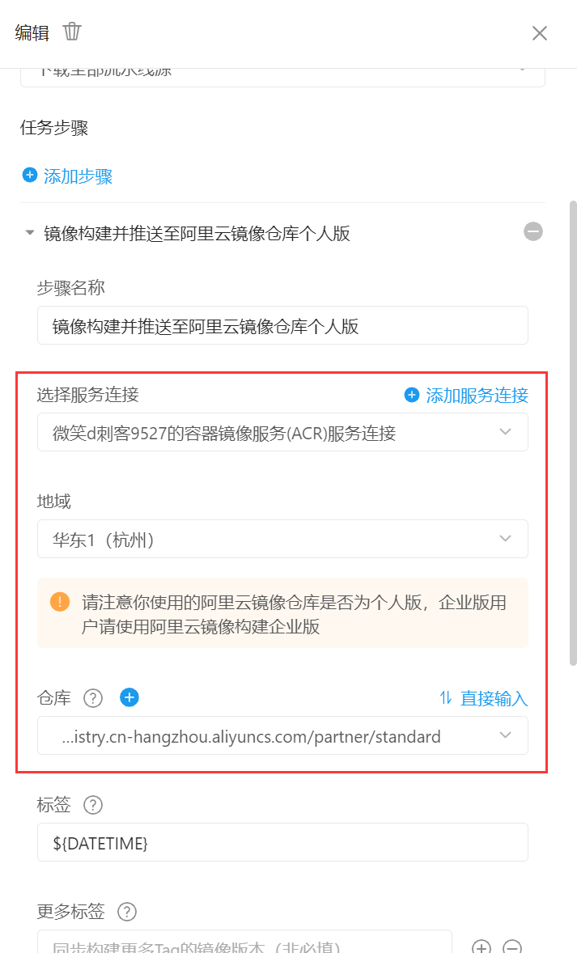Open the 仓库 dropdown with the aliyuncs address

pyautogui.click(x=282, y=735)
